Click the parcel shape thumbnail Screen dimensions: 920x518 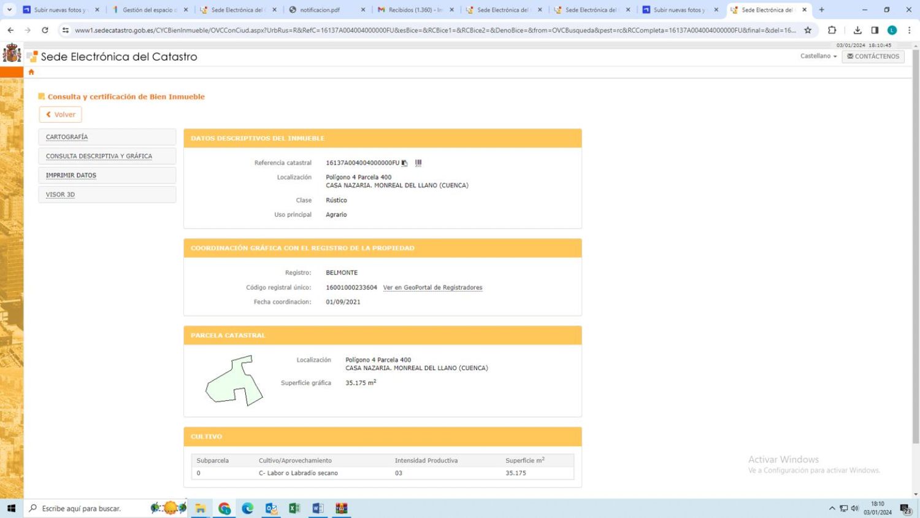point(234,381)
